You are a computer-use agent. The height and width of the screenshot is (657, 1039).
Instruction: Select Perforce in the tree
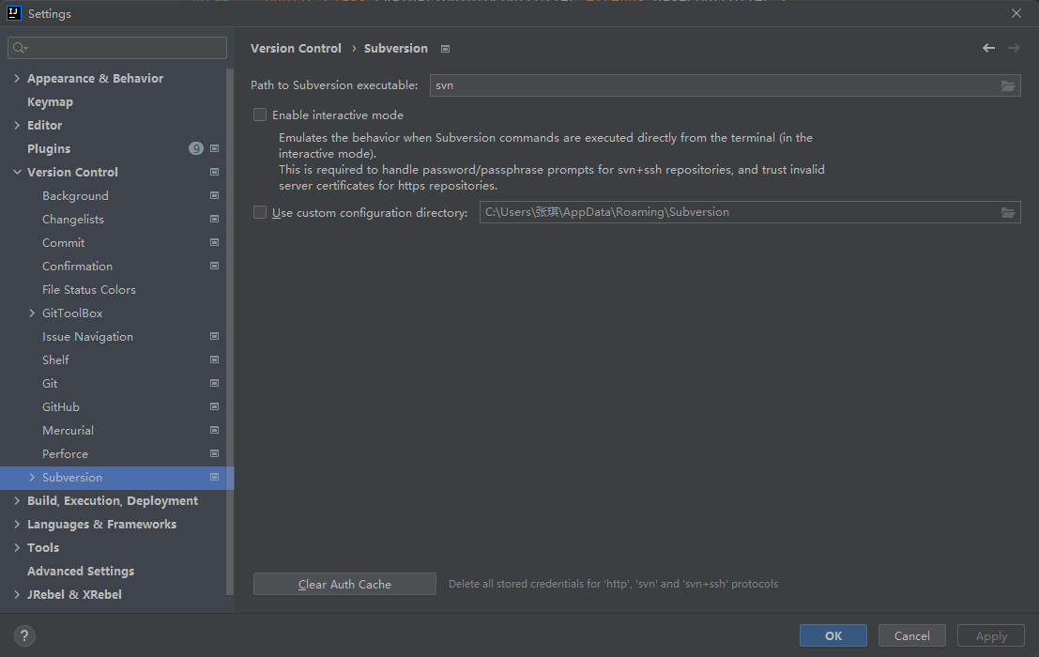pos(65,453)
